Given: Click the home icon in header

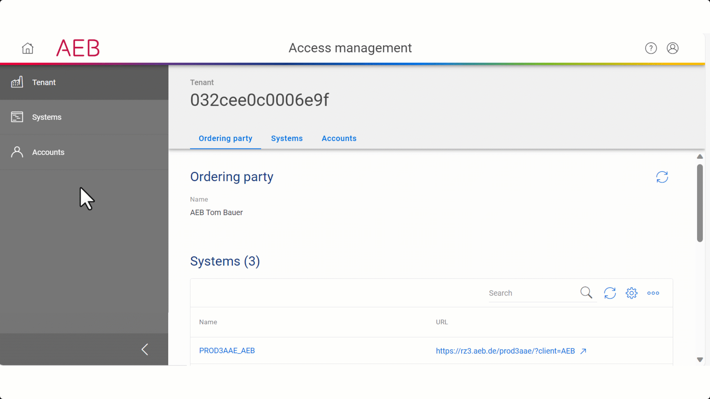Looking at the screenshot, I should click(x=28, y=48).
